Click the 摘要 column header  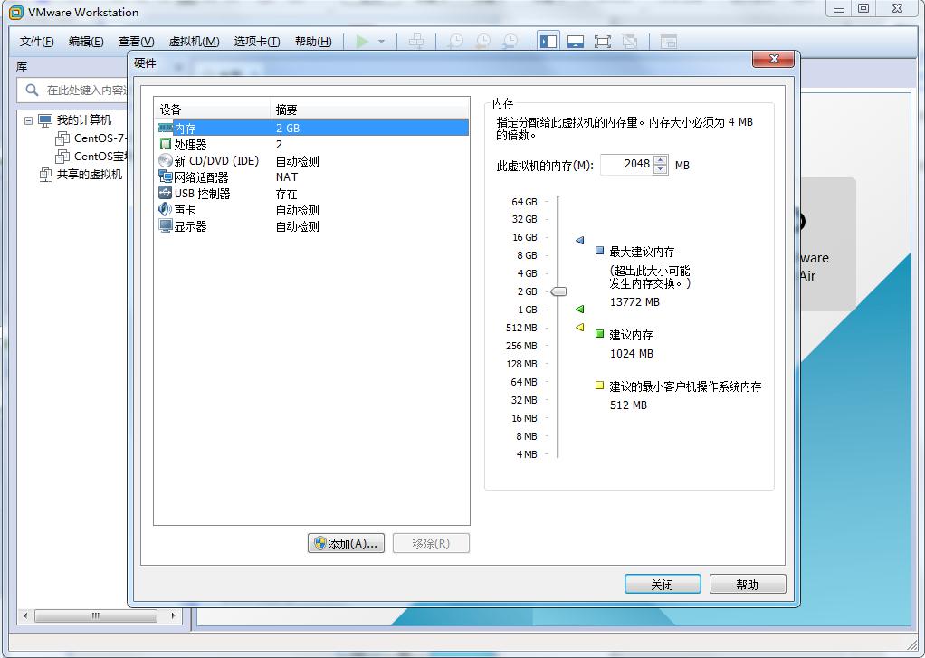click(x=370, y=110)
